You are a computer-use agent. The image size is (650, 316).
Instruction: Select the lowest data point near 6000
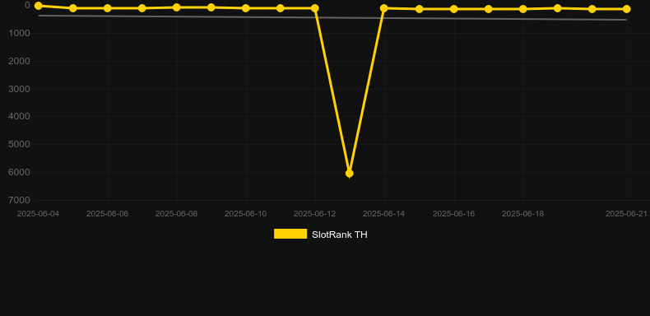pos(350,174)
